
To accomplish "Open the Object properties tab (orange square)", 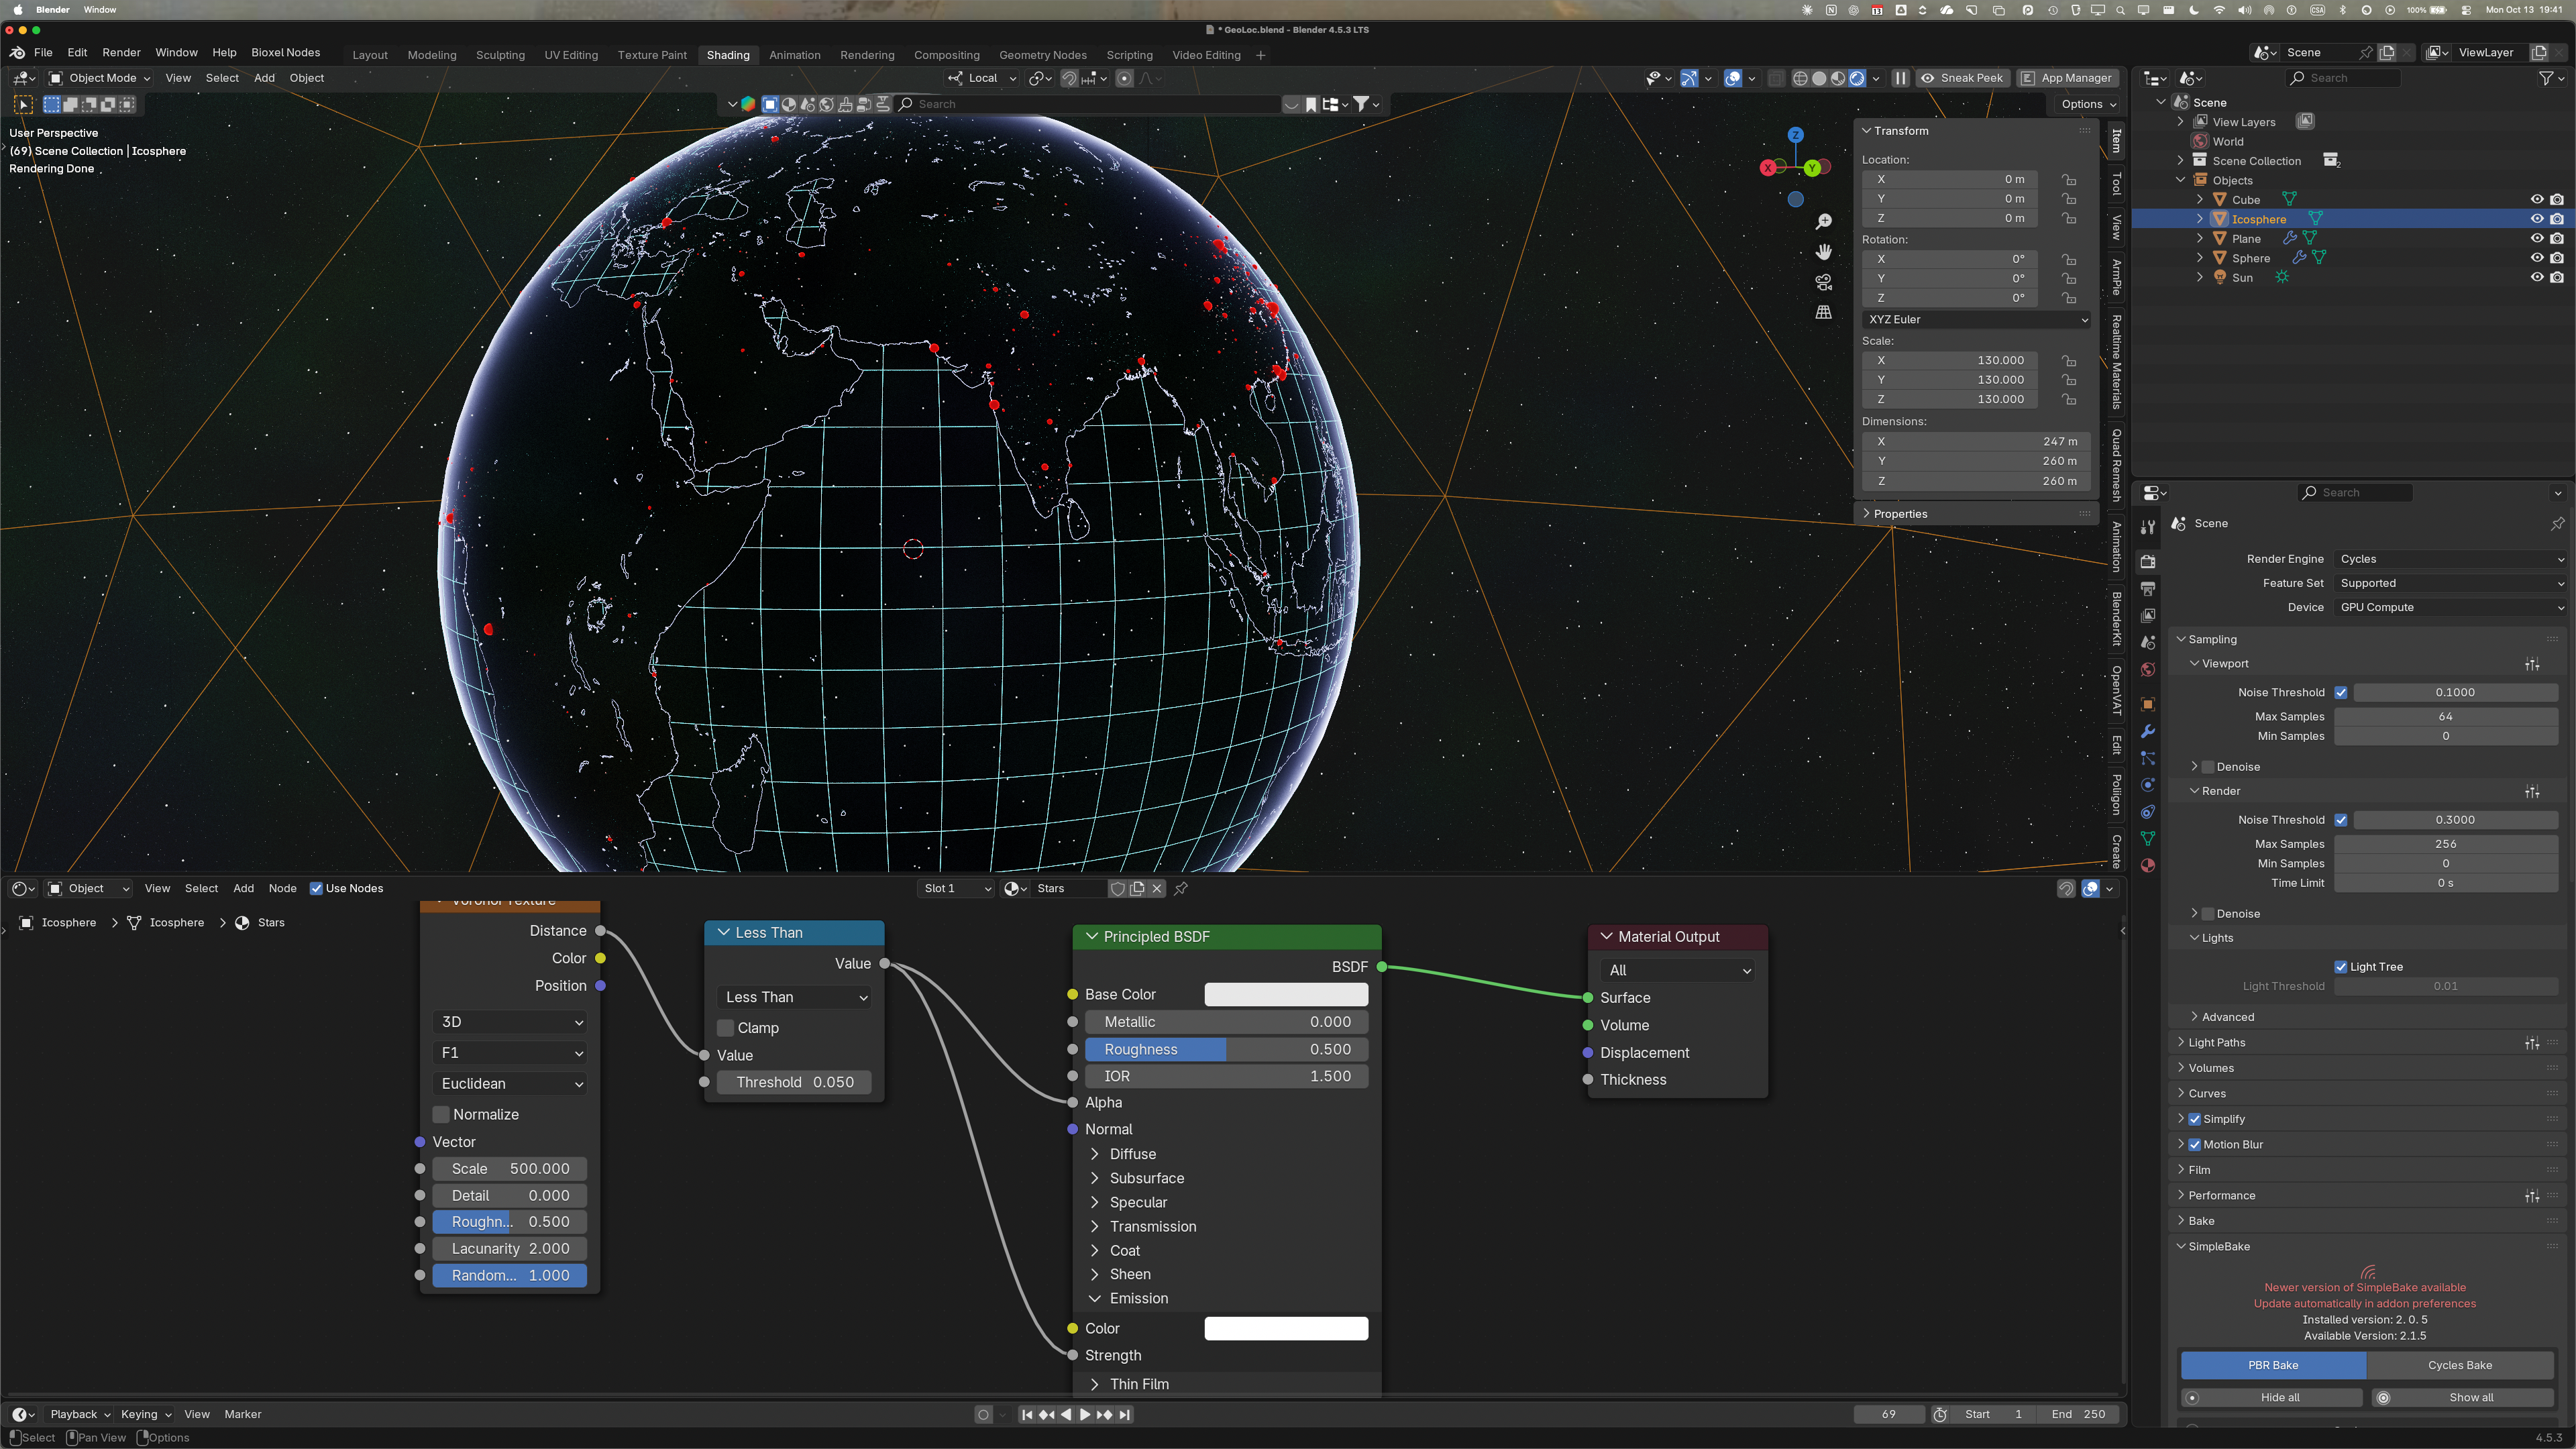I will point(2147,704).
